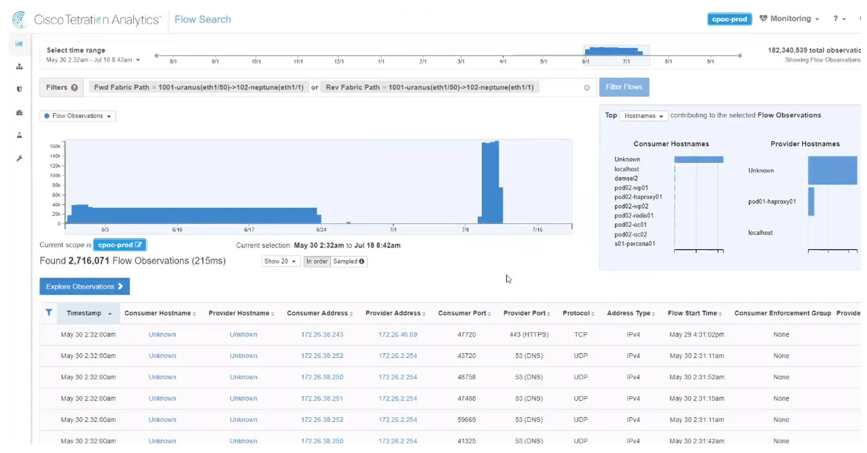Click the Sampled info icon
The image size is (867, 453).
tap(362, 262)
